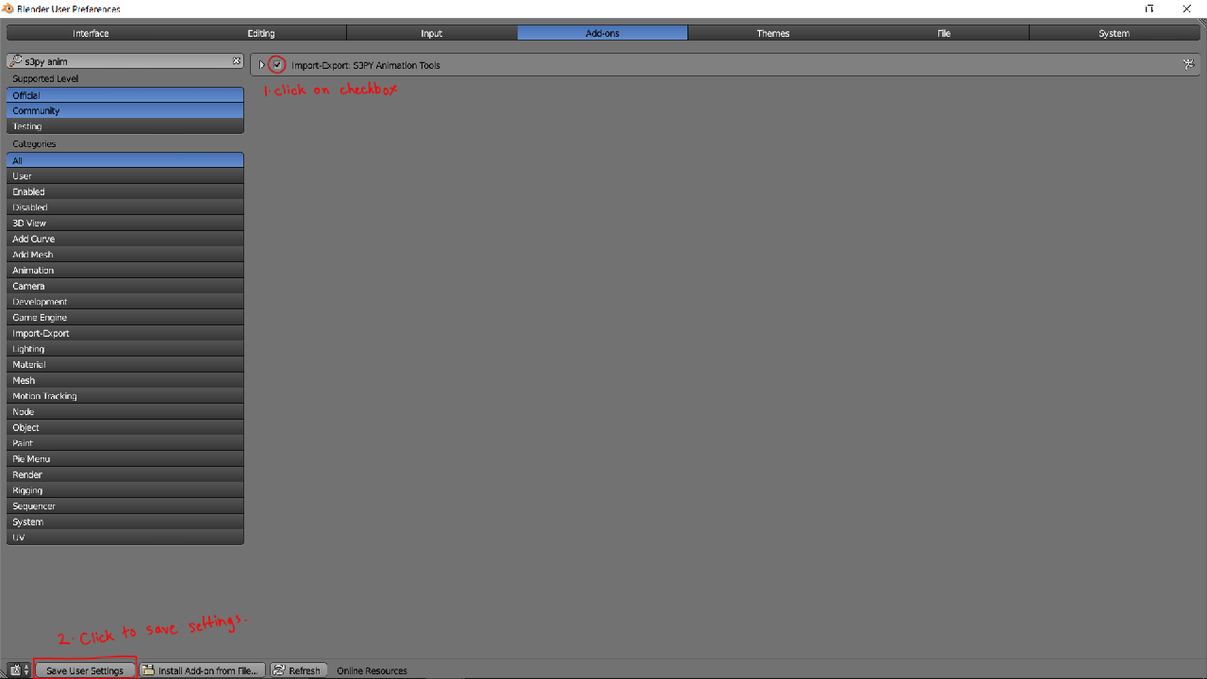Expand the S3PY Animation Tools details
The width and height of the screenshot is (1207, 679).
pyautogui.click(x=262, y=65)
